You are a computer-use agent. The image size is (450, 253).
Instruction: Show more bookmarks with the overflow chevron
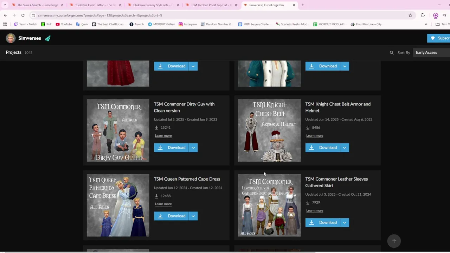[x=426, y=24]
